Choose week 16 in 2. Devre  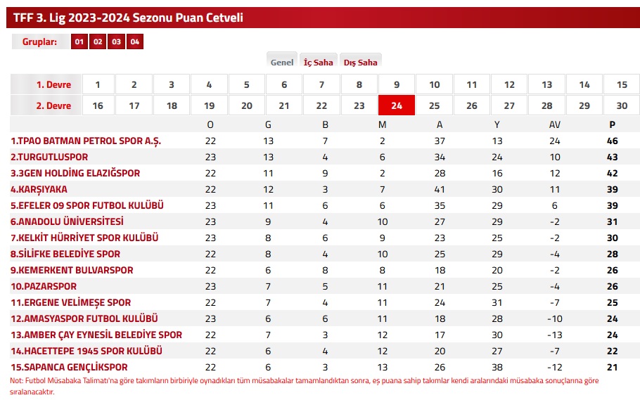point(98,105)
